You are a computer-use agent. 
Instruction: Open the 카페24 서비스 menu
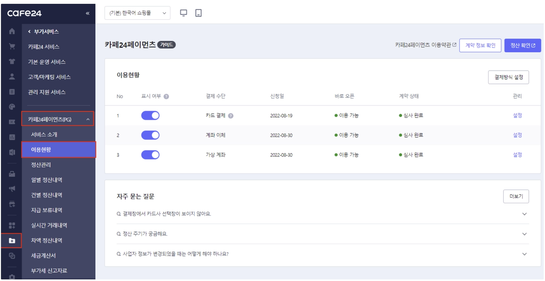pos(44,47)
